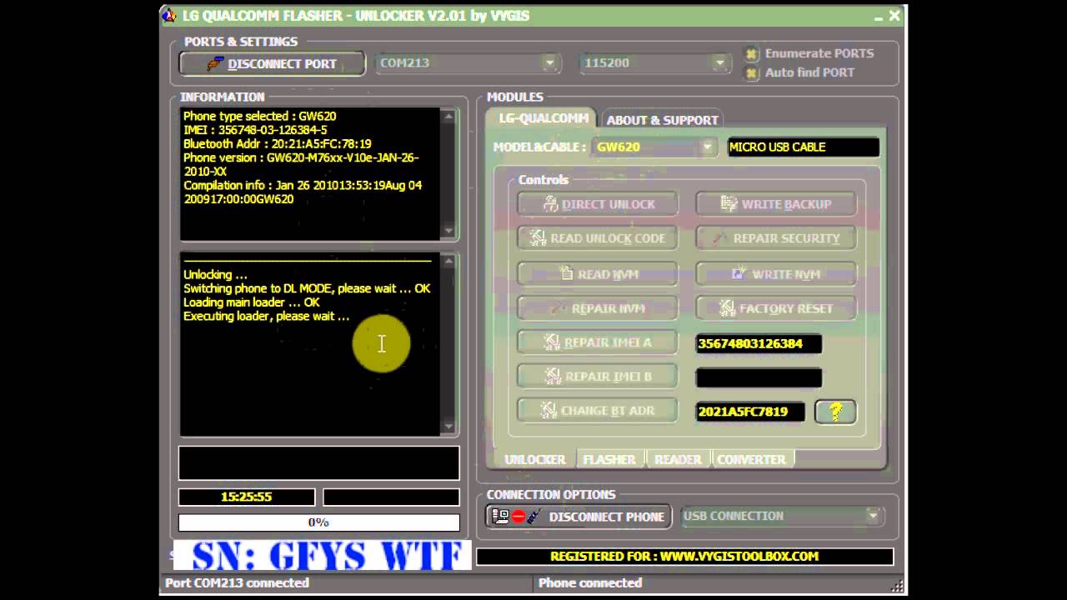This screenshot has width=1067, height=600.
Task: Click the WRITE BACKUP button
Action: 776,204
